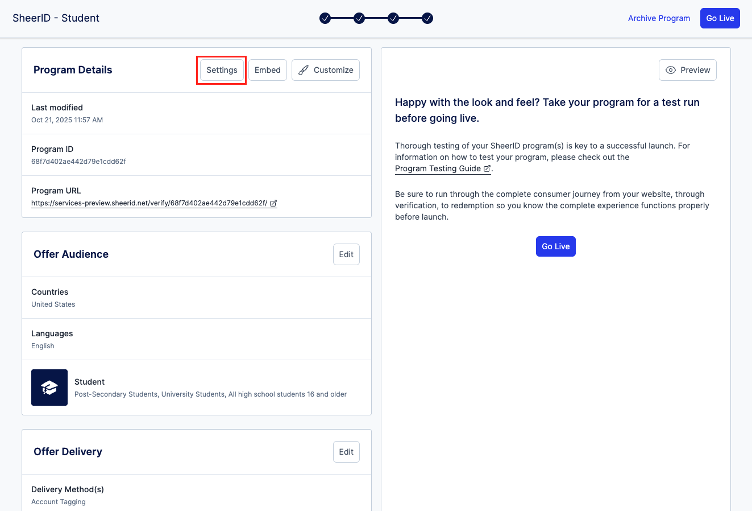Click the Student graduation cap icon
The image size is (752, 511).
point(49,388)
